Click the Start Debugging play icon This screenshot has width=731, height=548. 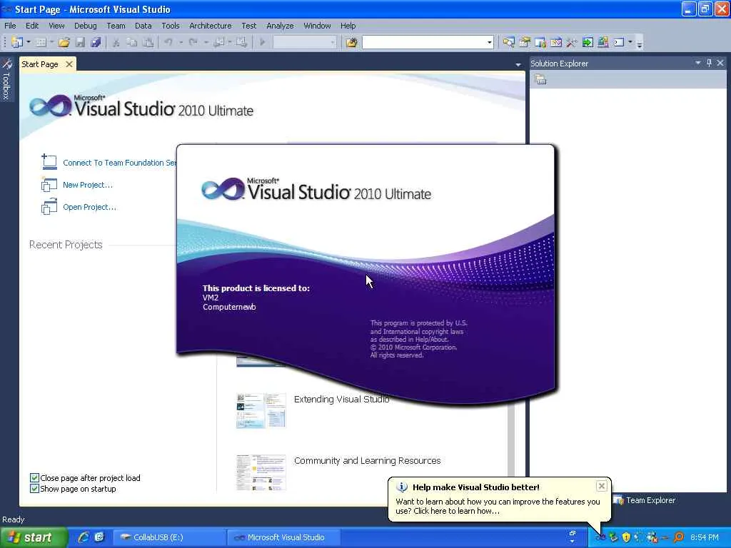click(x=263, y=42)
